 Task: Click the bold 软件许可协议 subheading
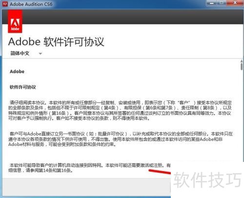click(23, 87)
